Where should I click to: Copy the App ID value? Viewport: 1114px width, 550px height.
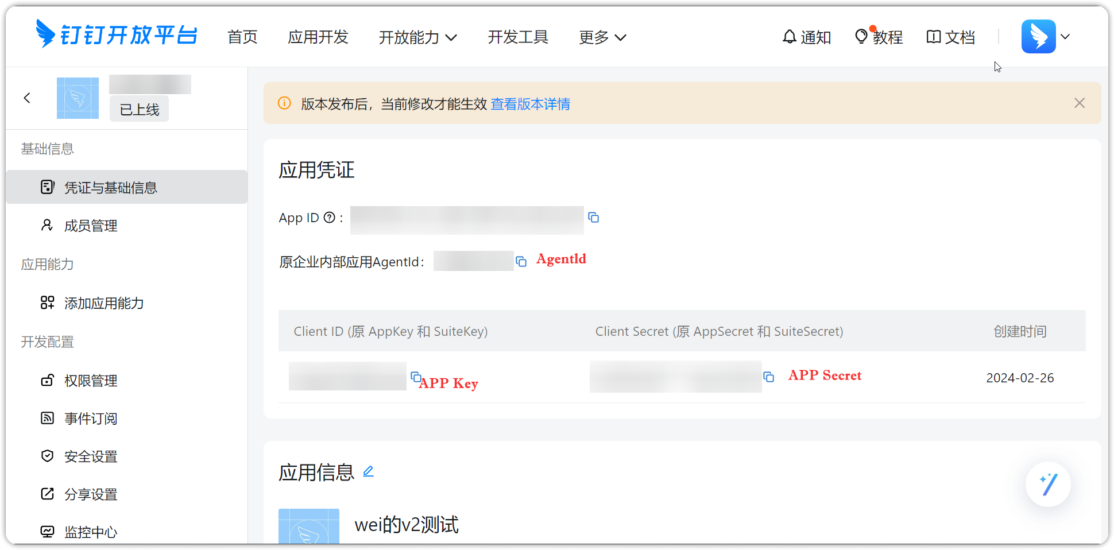594,218
